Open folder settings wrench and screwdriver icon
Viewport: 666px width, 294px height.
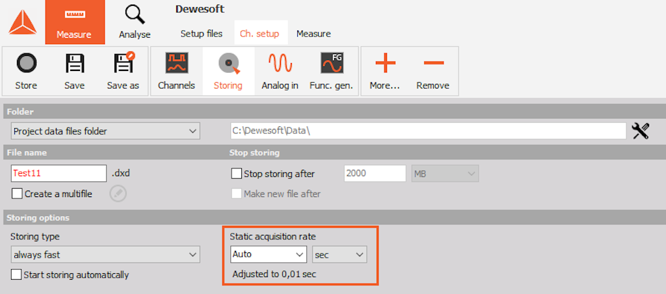point(641,131)
